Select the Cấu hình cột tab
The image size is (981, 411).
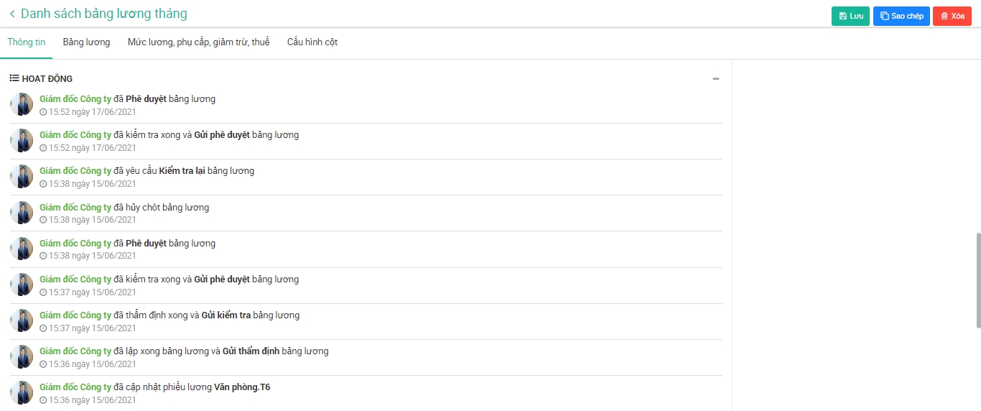click(x=312, y=42)
